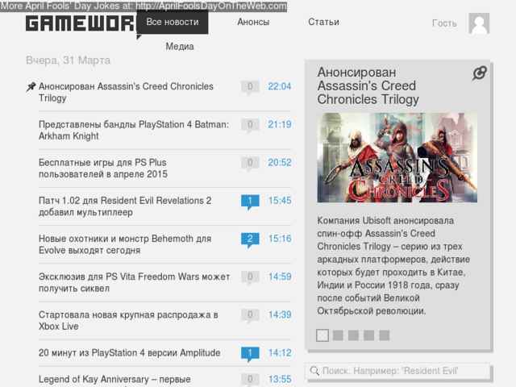Open comments bubble for the 14:39 news
The width and height of the screenshot is (516, 387).
pos(250,315)
